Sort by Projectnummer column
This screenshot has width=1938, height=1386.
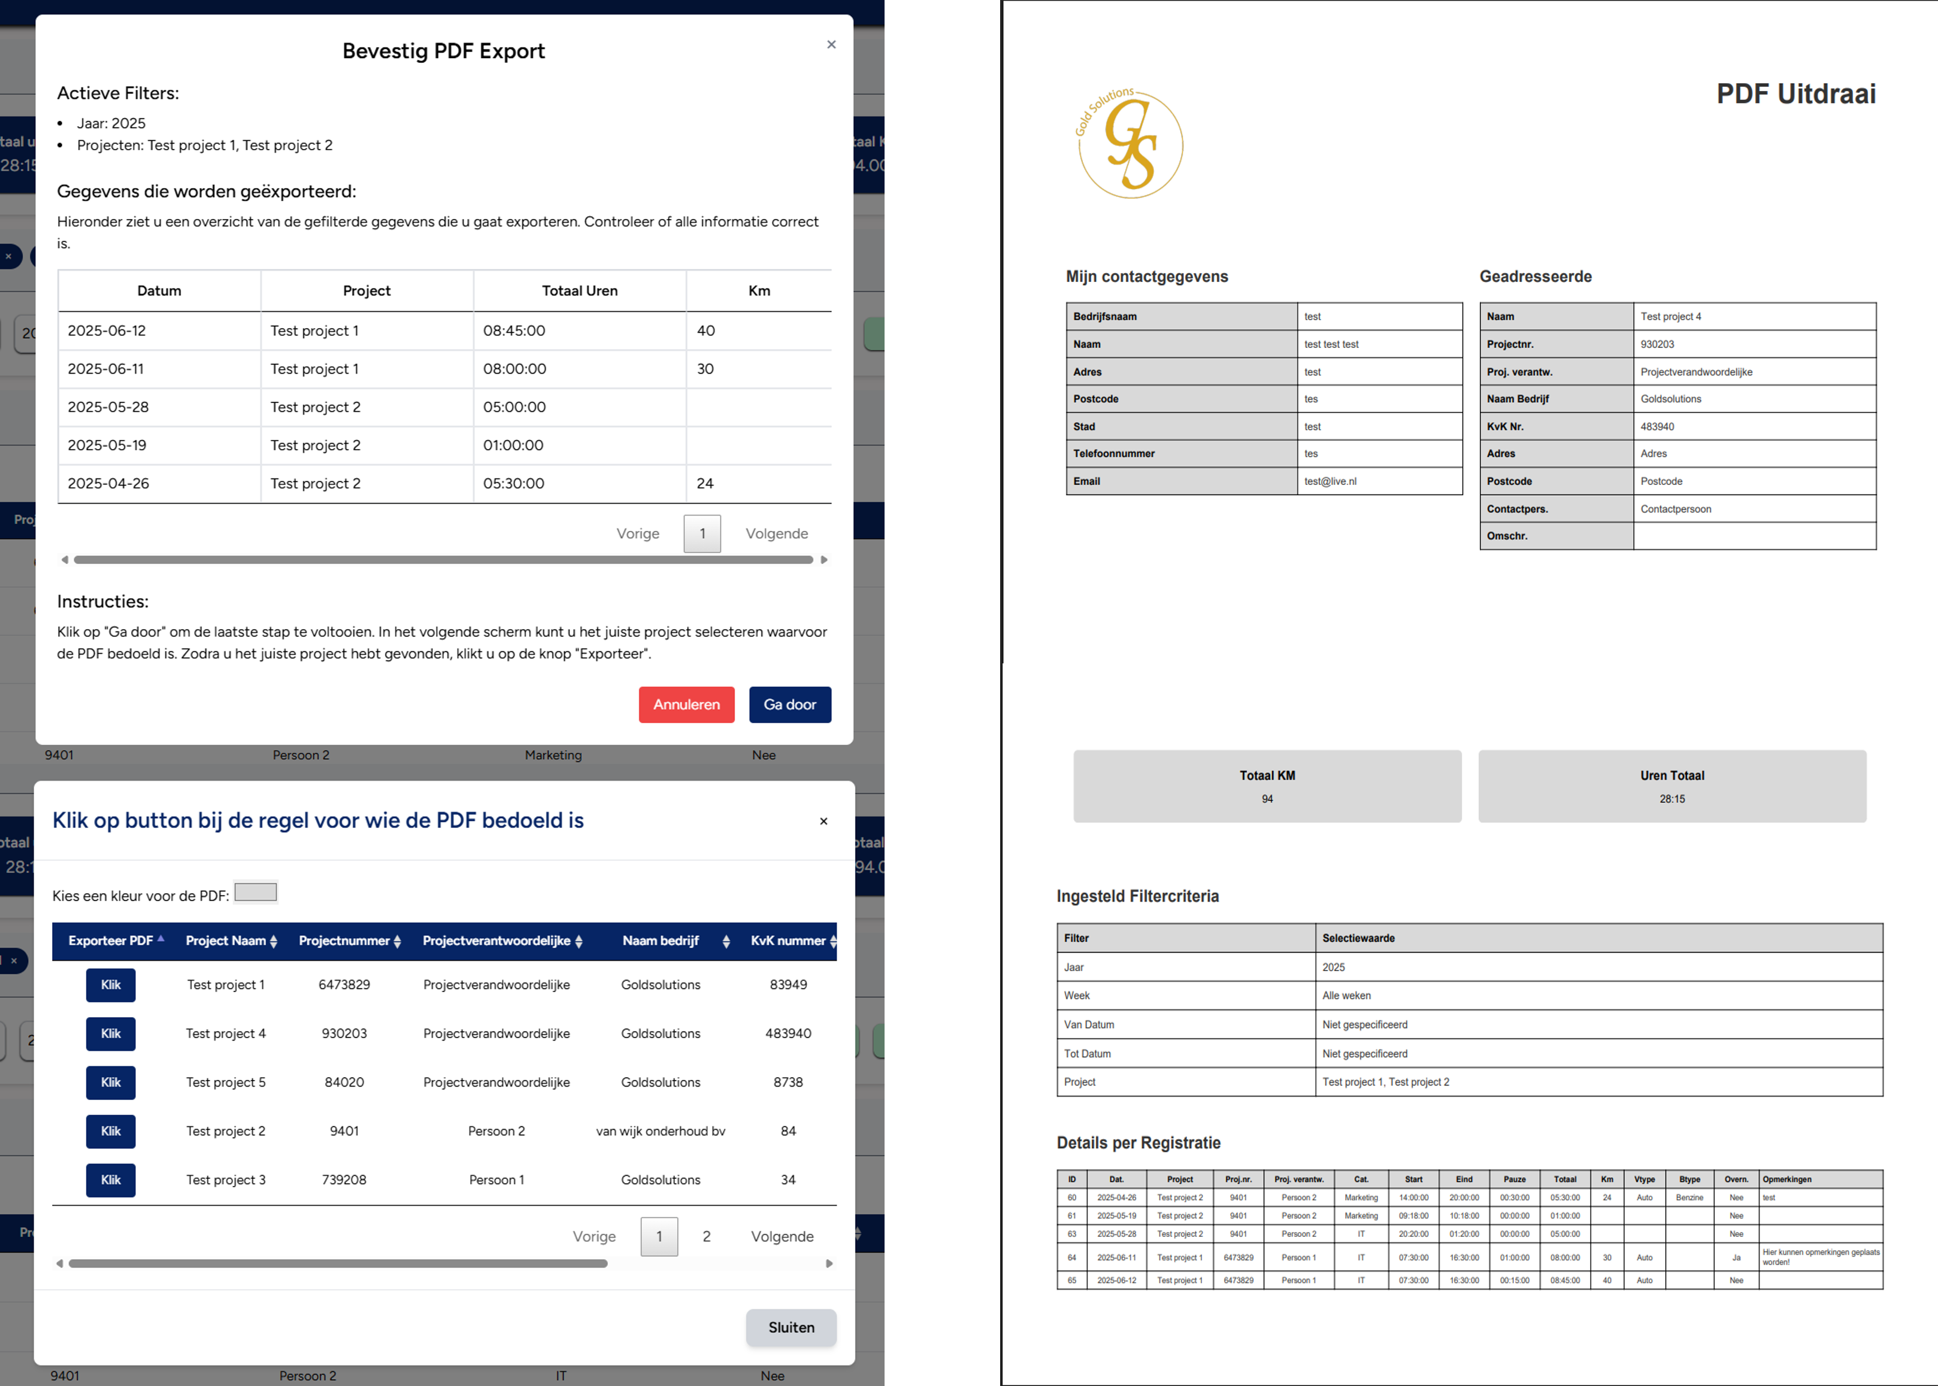click(x=349, y=941)
